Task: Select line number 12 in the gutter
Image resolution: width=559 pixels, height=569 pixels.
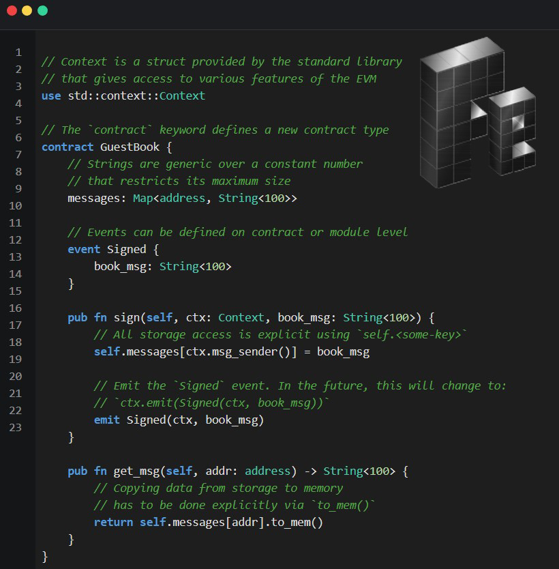Action: click(x=16, y=240)
